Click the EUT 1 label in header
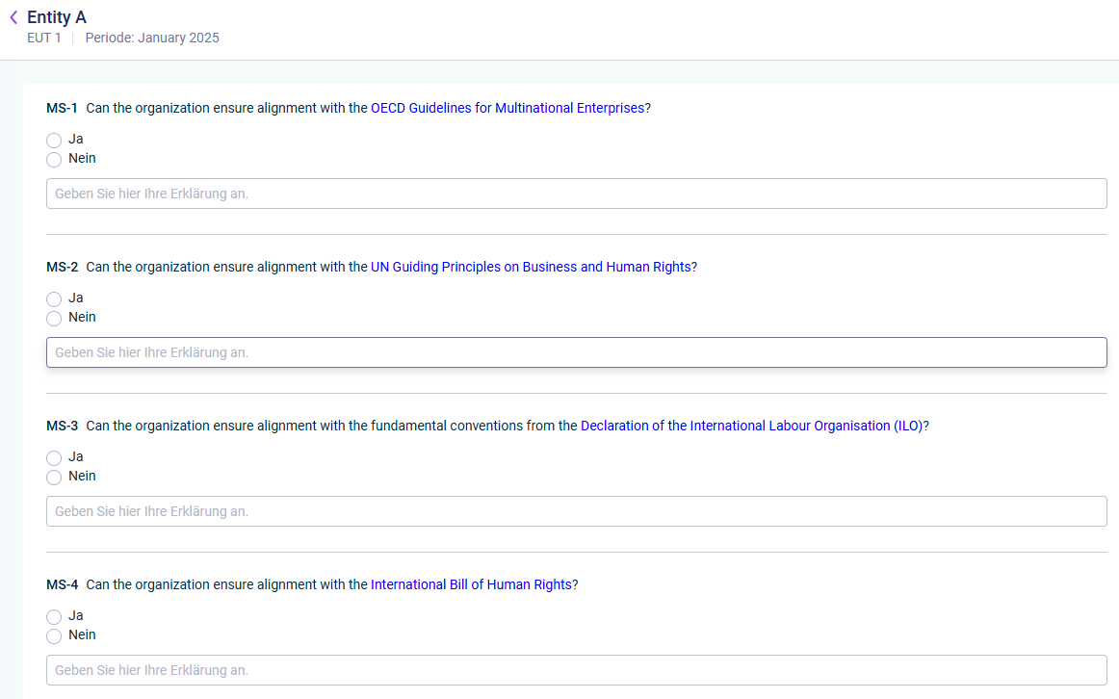The height and width of the screenshot is (699, 1119). point(44,38)
